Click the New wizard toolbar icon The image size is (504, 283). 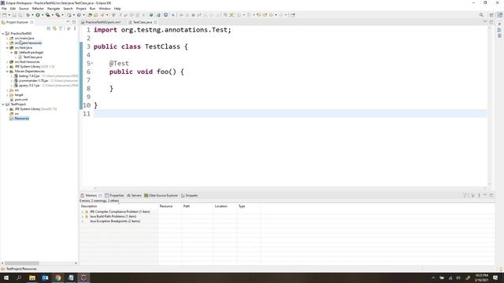click(4, 15)
